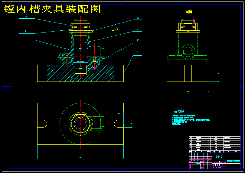Click the hex nut atop main section view

coord(80,27)
